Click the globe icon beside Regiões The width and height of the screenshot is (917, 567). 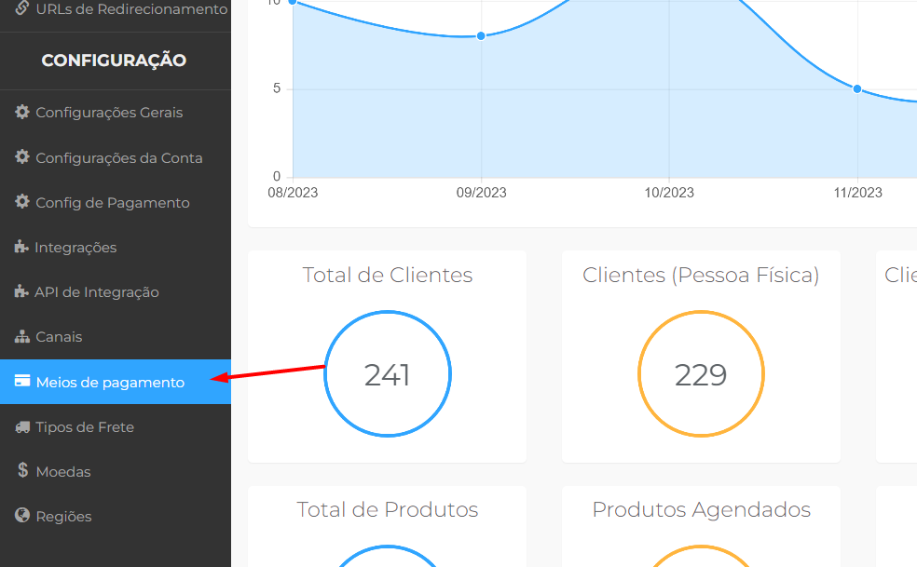point(22,515)
